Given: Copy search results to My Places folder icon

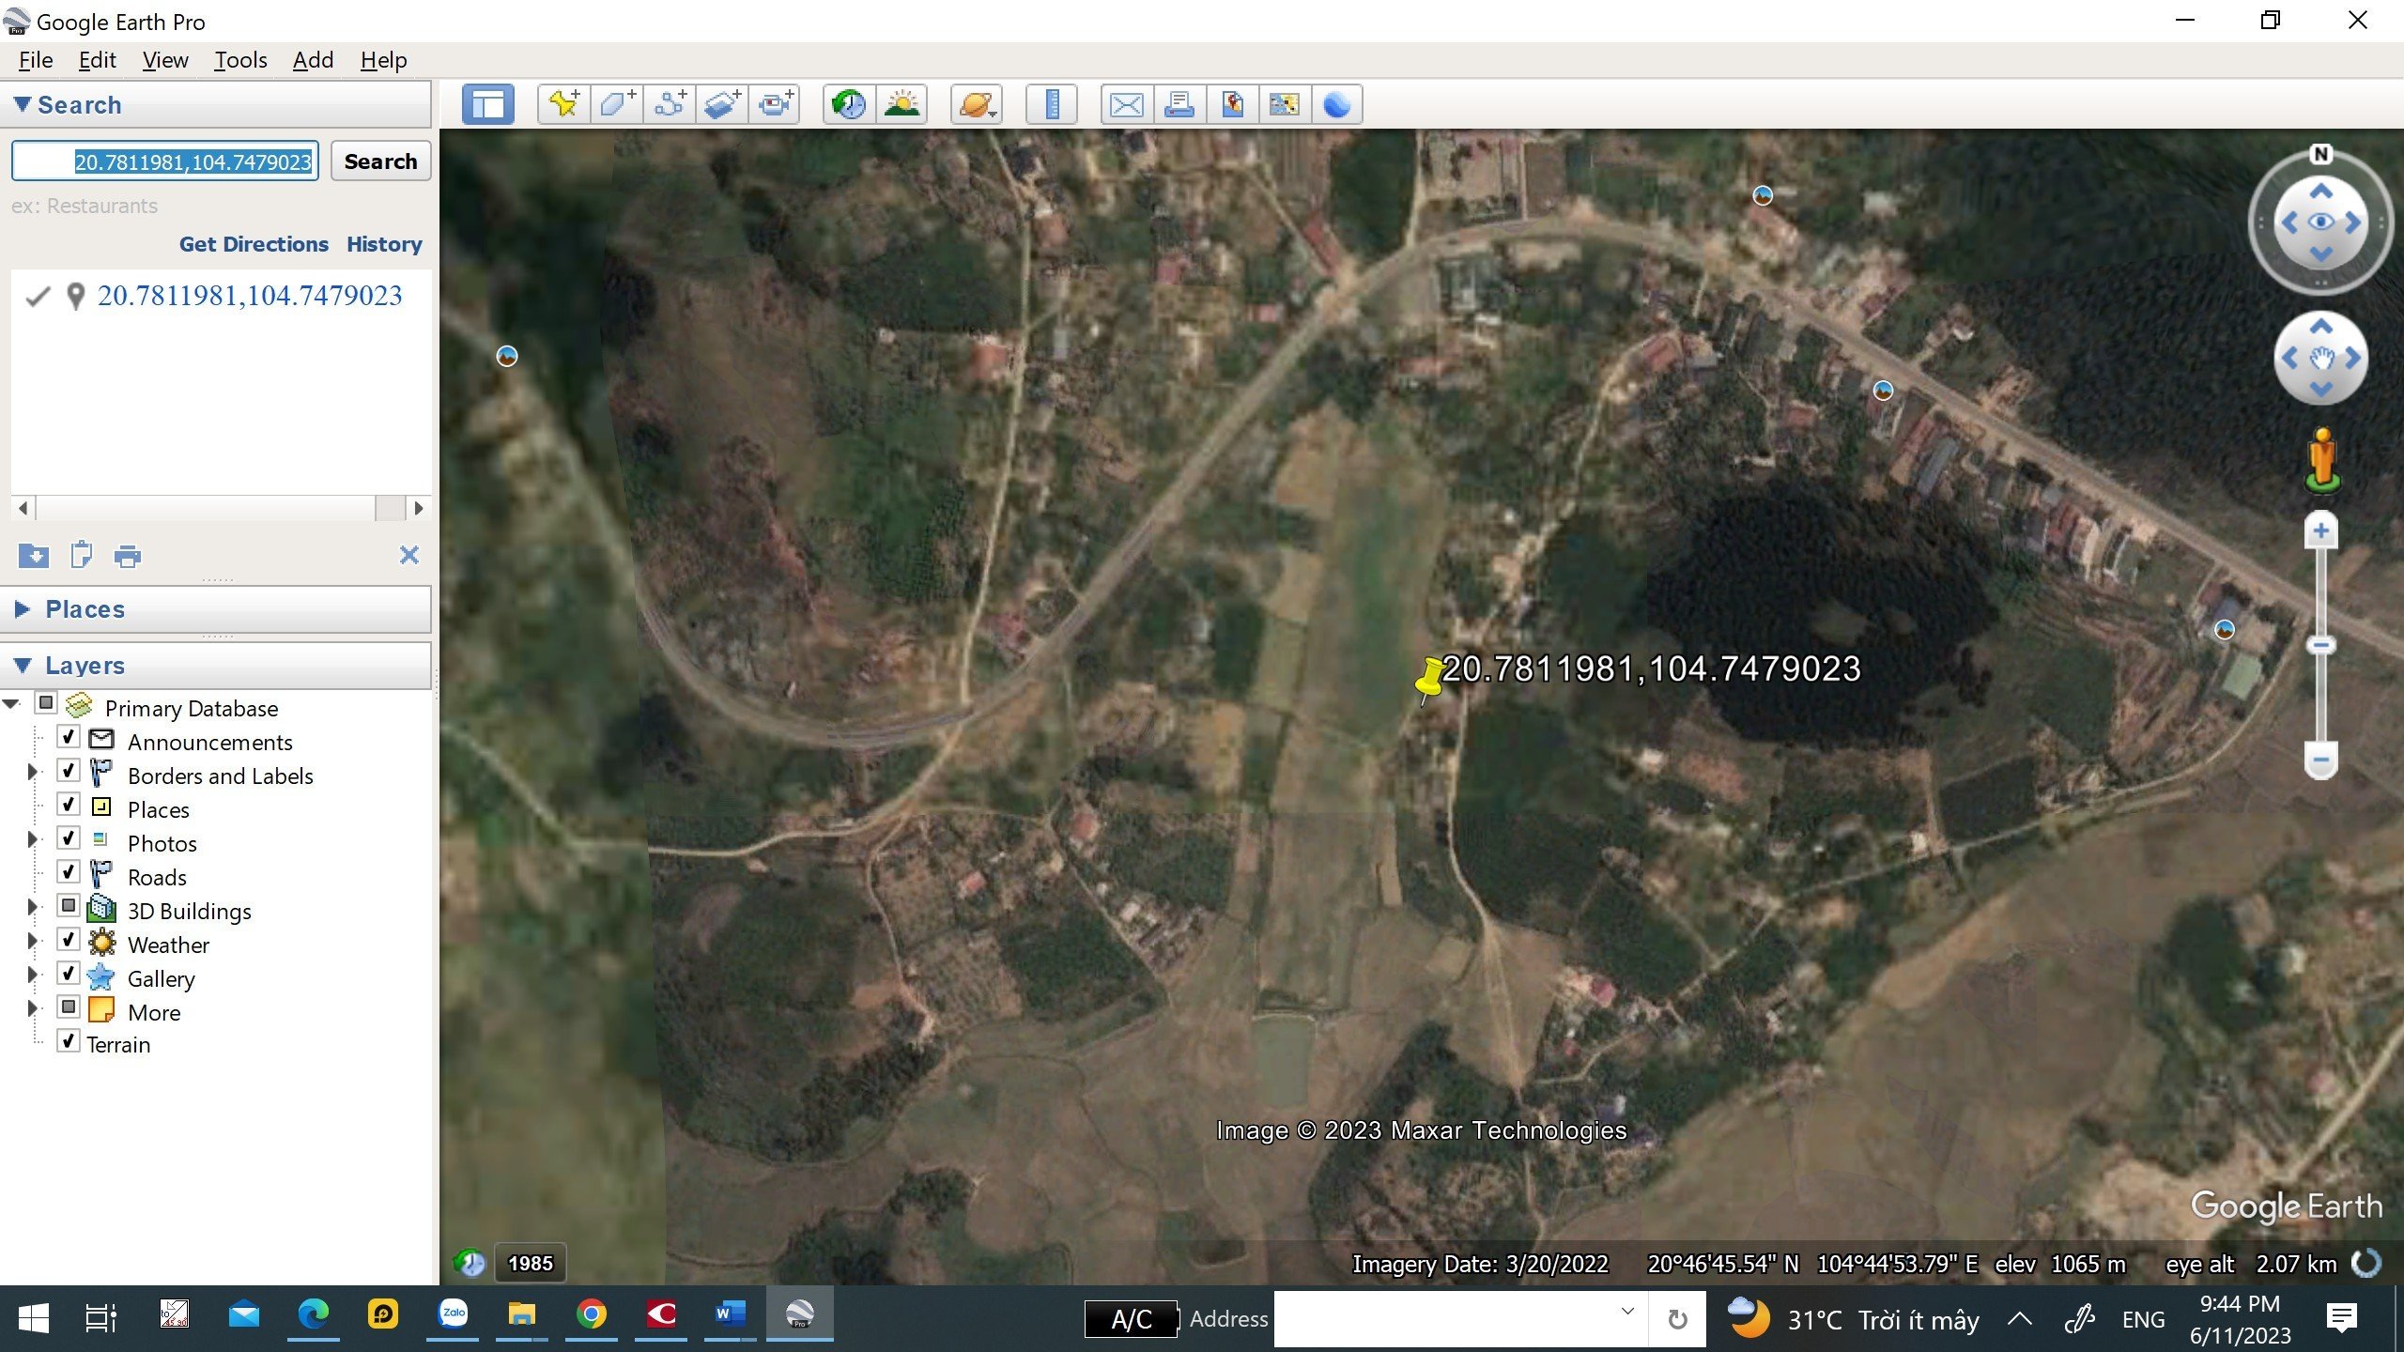Looking at the screenshot, I should [x=34, y=556].
